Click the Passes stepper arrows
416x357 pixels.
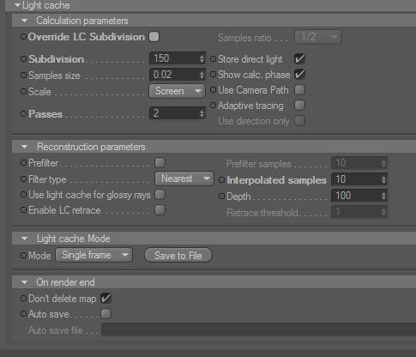[x=202, y=113]
